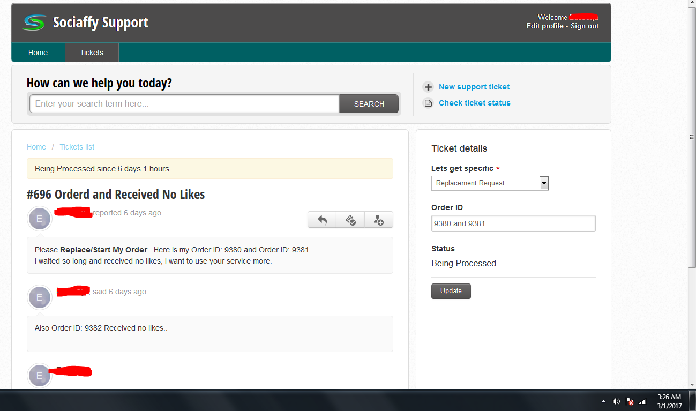Screen dimensions: 696x411
Task: Click the Tickets list breadcrumb link
Action: click(x=77, y=147)
